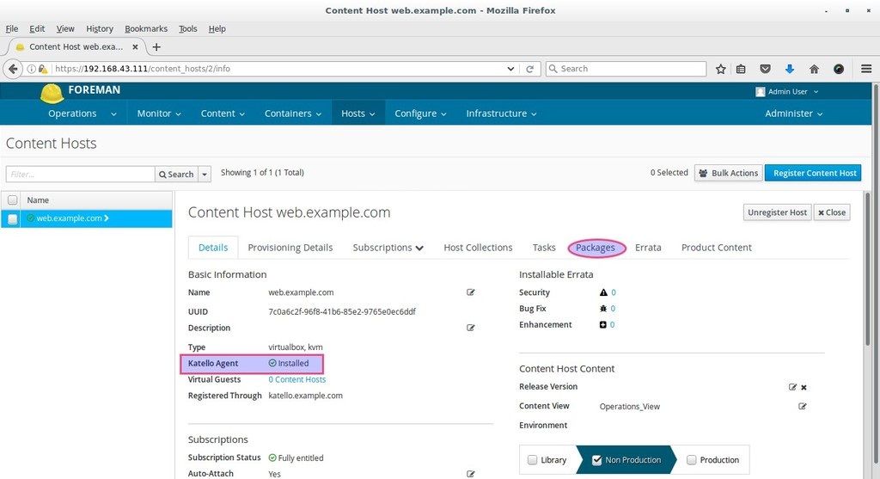Click the browser back arrow button

click(x=13, y=69)
